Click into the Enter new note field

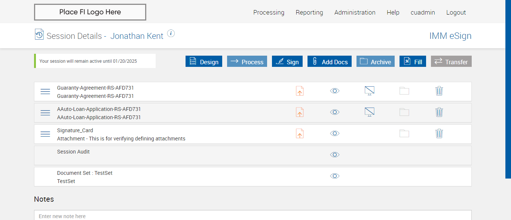pos(253,216)
